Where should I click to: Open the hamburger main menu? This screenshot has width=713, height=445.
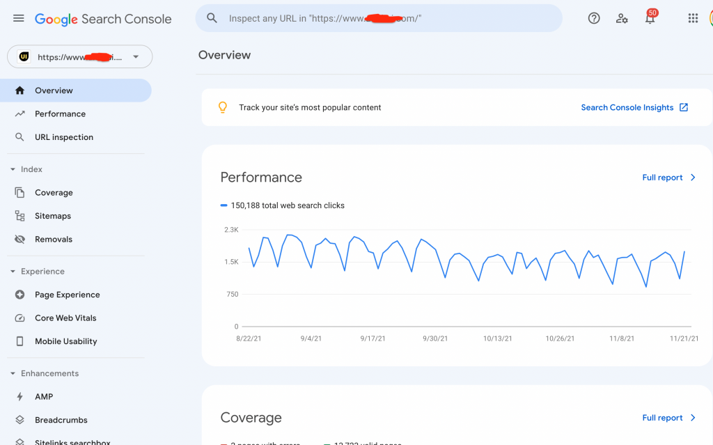[x=19, y=18]
